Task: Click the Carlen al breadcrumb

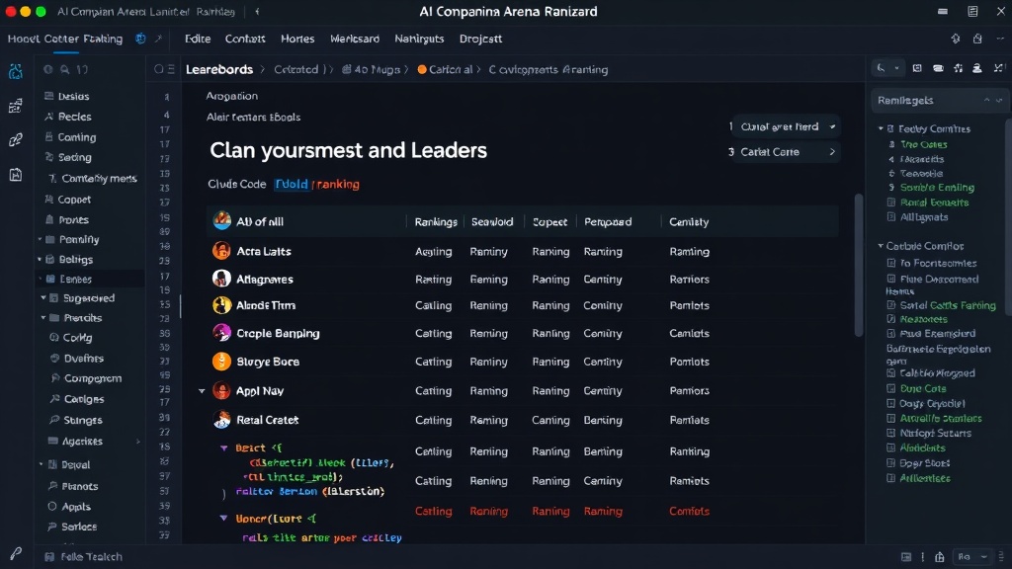Action: click(x=445, y=70)
